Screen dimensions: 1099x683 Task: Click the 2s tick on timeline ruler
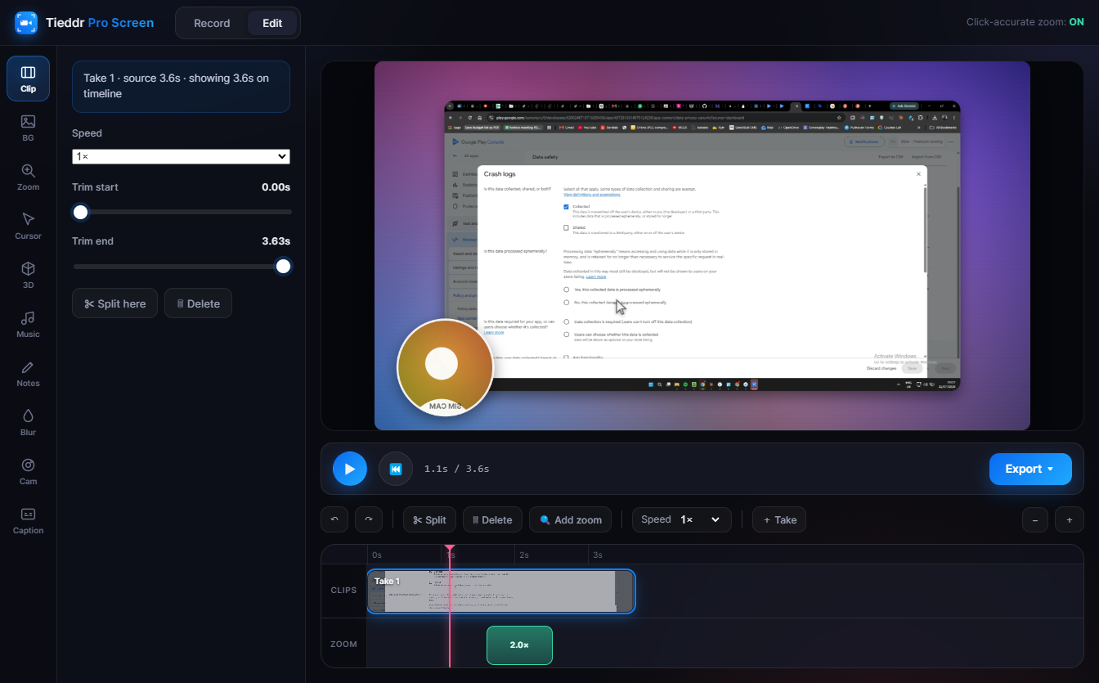523,555
